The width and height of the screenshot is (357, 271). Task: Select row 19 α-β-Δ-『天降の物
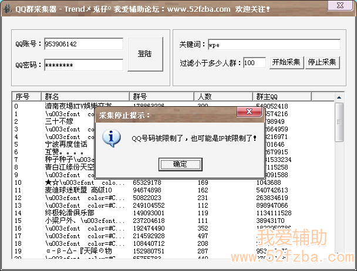[x=79, y=251]
